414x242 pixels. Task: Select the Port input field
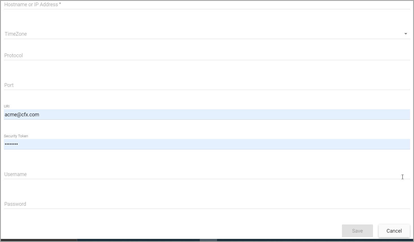(207, 85)
